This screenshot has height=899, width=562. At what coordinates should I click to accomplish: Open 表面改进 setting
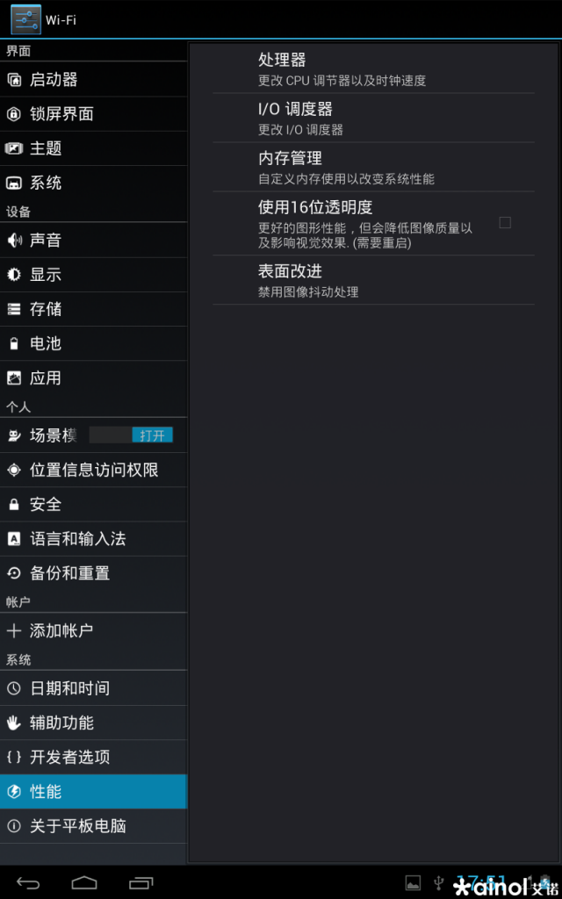373,280
